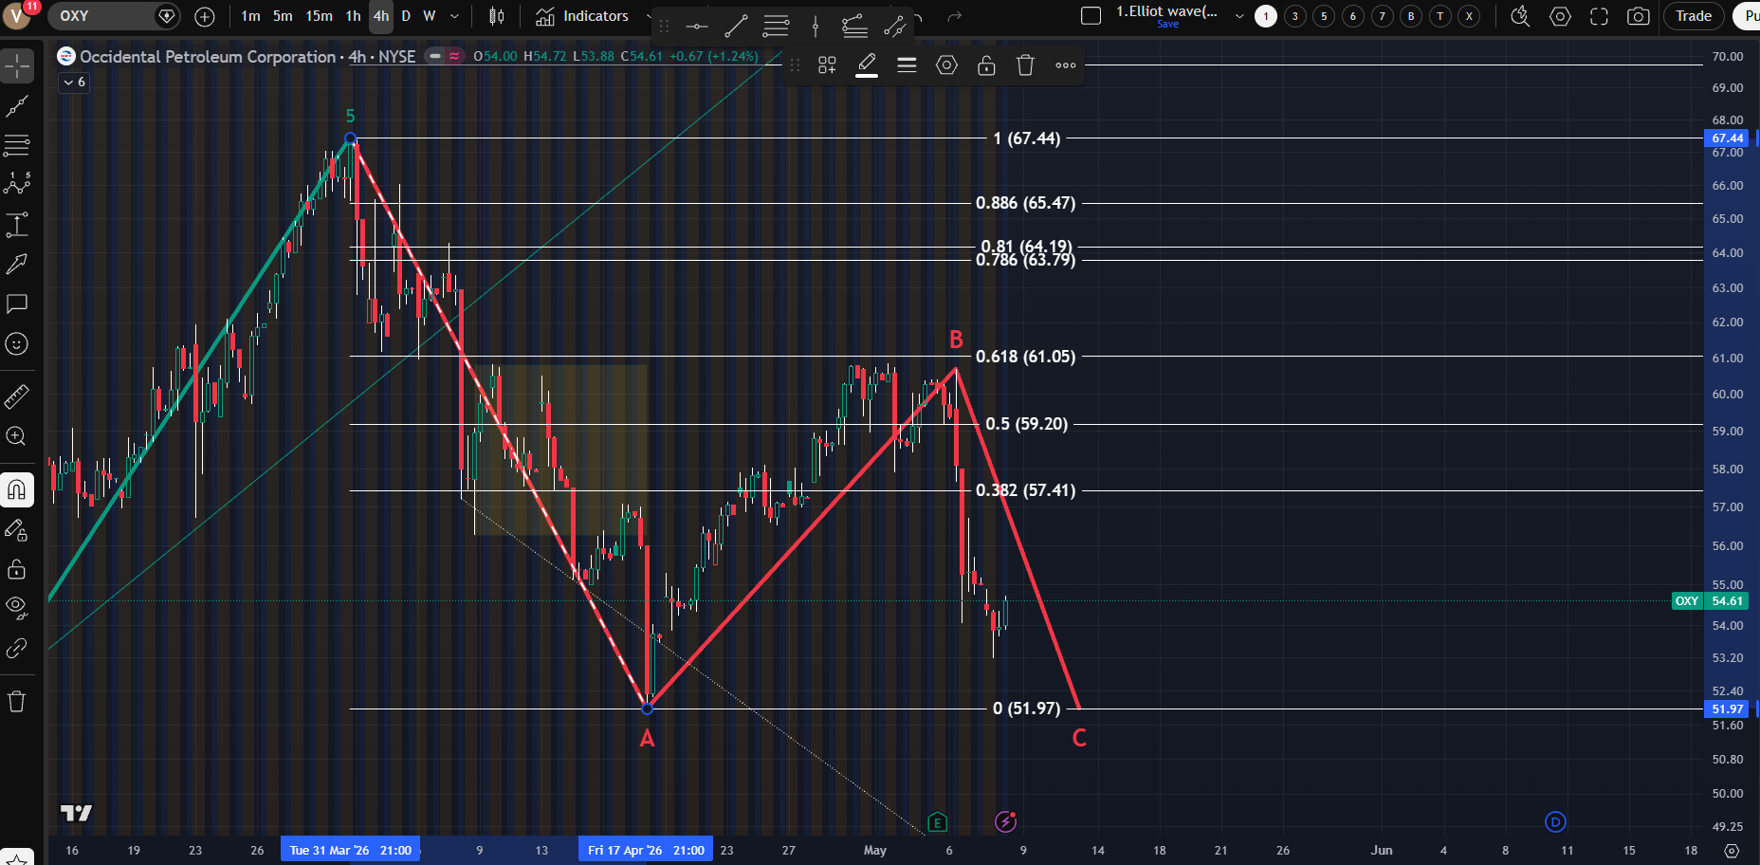The width and height of the screenshot is (1760, 865).
Task: Select the D daily timeframe
Action: pos(406,16)
